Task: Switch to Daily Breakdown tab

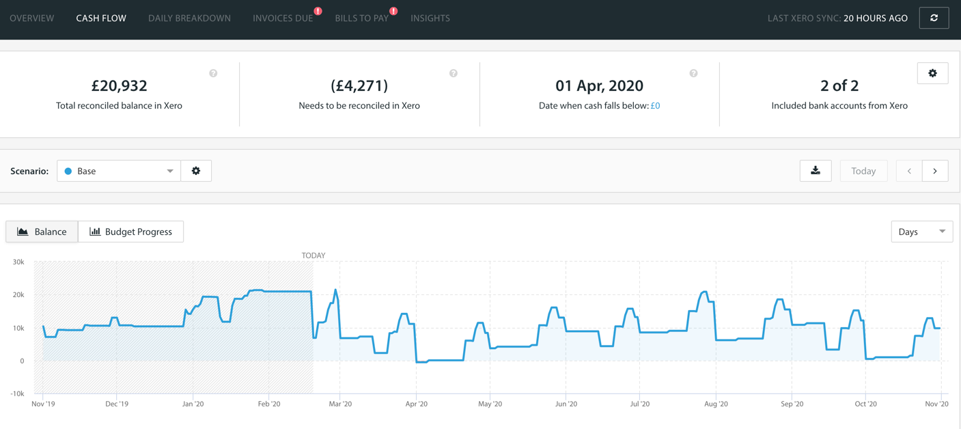Action: 189,18
